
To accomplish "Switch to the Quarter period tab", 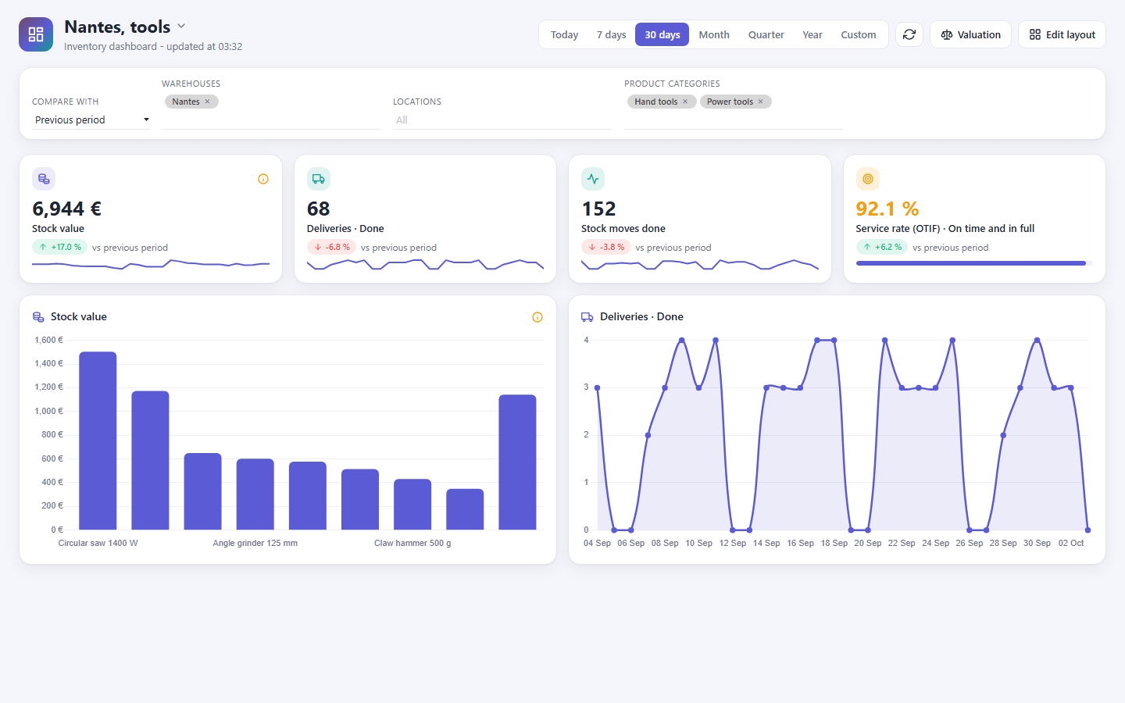I will (x=766, y=34).
